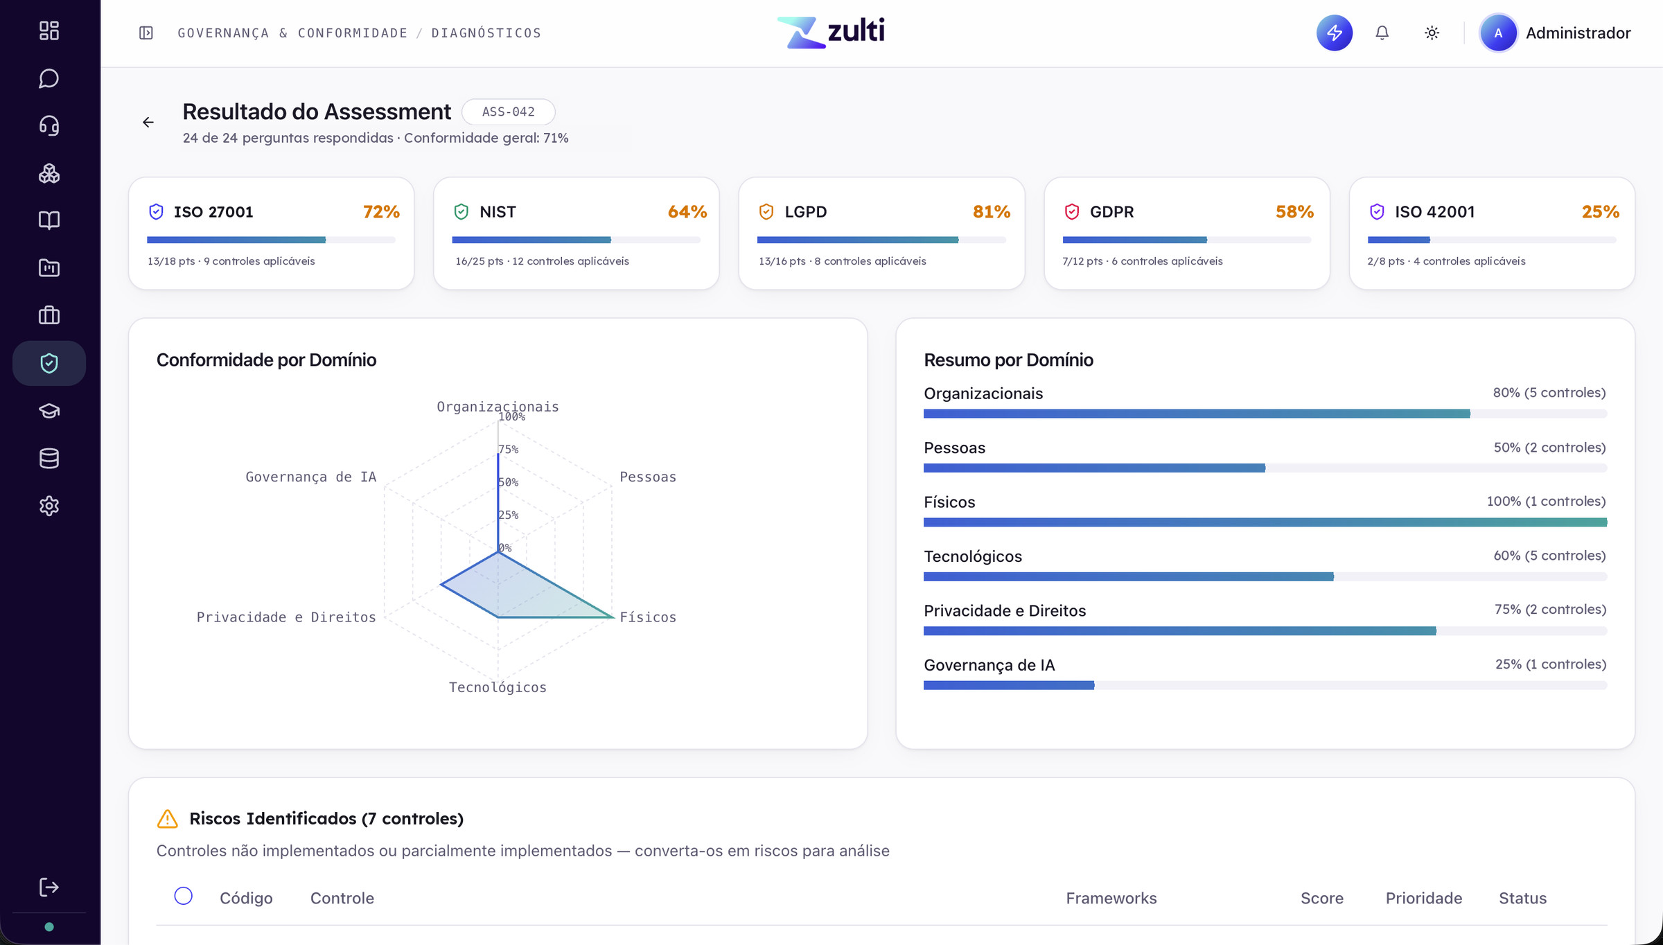Viewport: 1663px width, 945px height.
Task: Click the Tecnológicos domain row label
Action: tap(973, 556)
